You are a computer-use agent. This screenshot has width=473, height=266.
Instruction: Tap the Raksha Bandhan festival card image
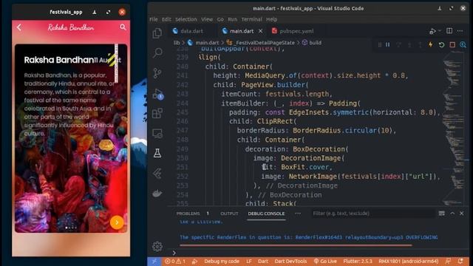(71, 138)
